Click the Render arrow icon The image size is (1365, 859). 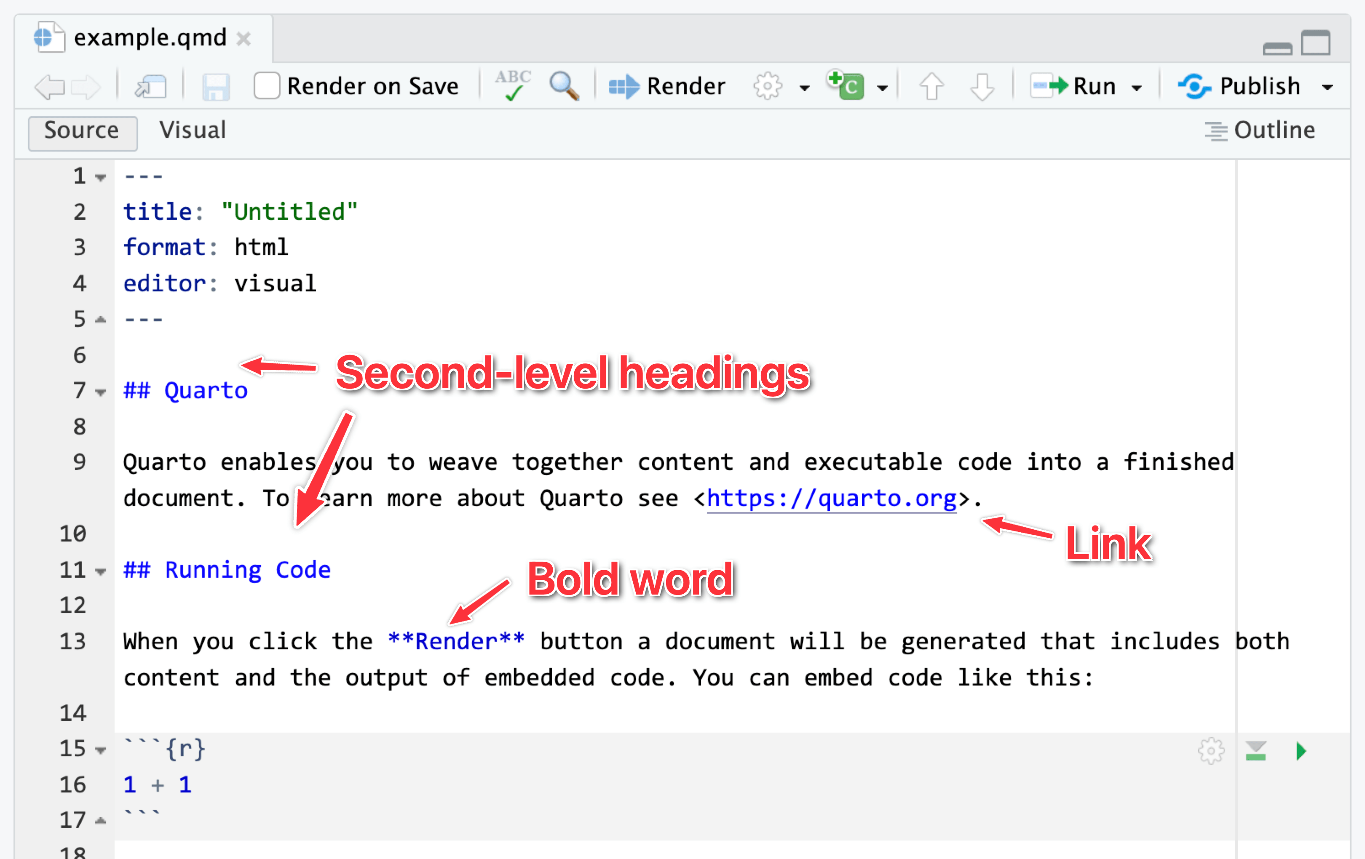click(624, 87)
